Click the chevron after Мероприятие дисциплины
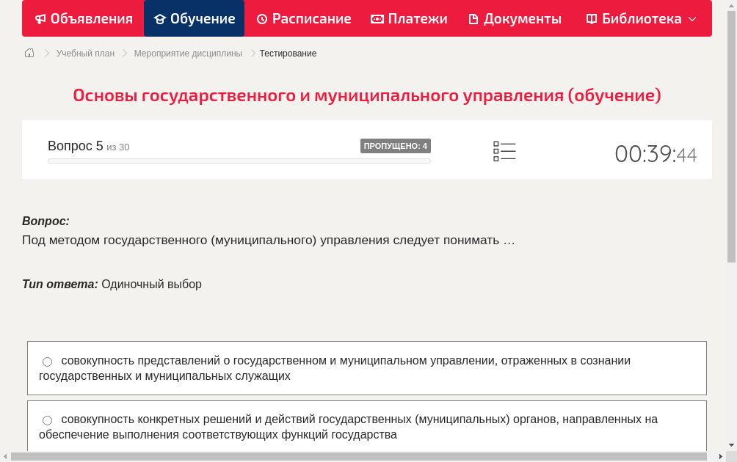Screen dimensions: 737x462 coord(252,53)
